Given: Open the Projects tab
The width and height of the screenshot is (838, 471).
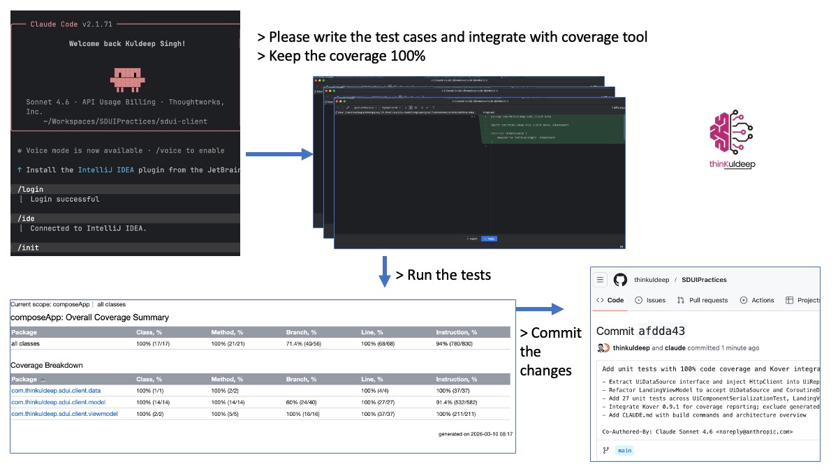Looking at the screenshot, I should (x=803, y=300).
